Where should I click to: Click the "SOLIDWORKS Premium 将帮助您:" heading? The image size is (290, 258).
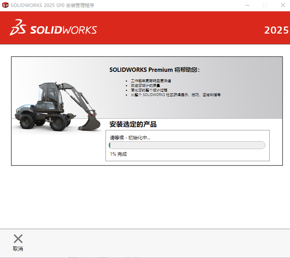click(154, 70)
